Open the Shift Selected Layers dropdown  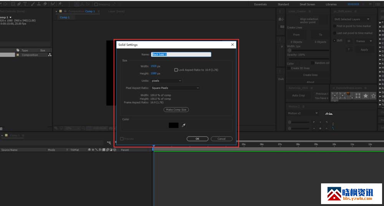coord(352,19)
